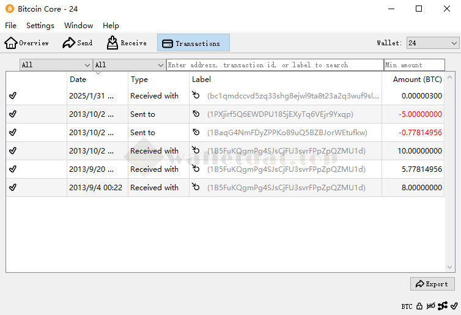Click the address search input field
The image size is (461, 315).
275,65
